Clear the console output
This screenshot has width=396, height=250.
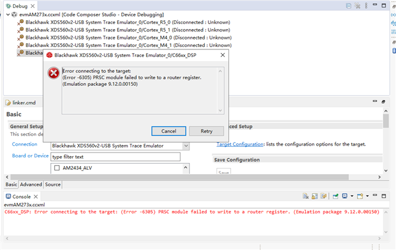(x=306, y=196)
